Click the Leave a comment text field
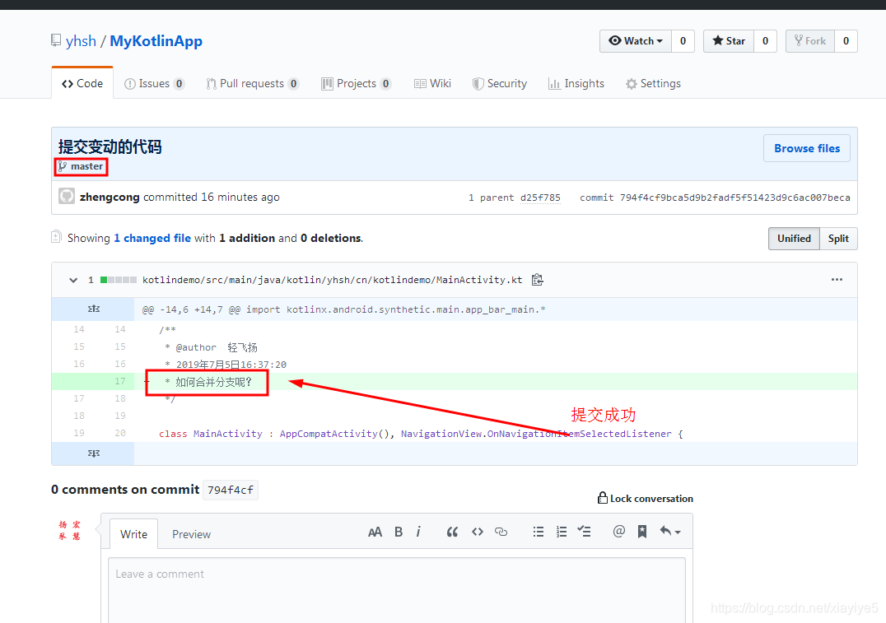Viewport: 886px width, 623px height. click(397, 590)
